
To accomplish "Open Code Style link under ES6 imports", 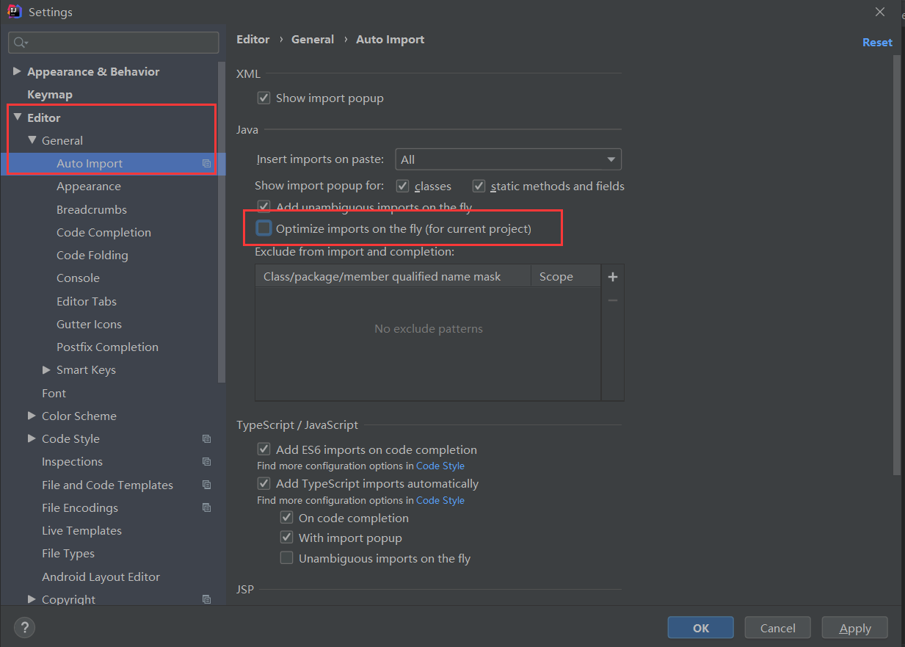I will pos(440,466).
